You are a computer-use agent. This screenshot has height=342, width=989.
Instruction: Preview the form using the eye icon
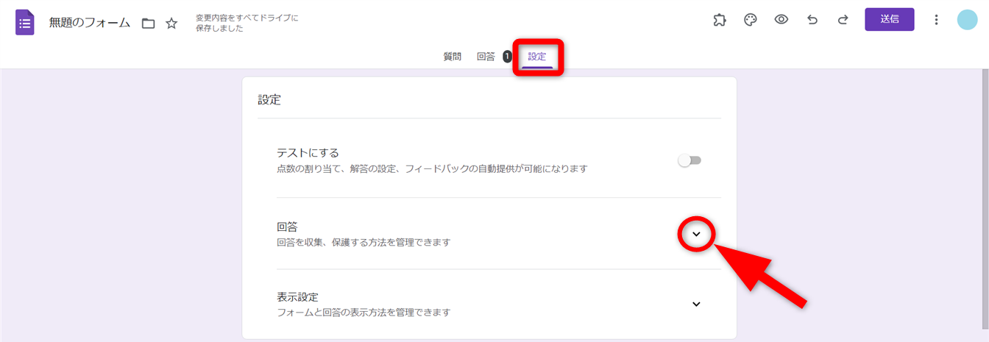coord(781,20)
